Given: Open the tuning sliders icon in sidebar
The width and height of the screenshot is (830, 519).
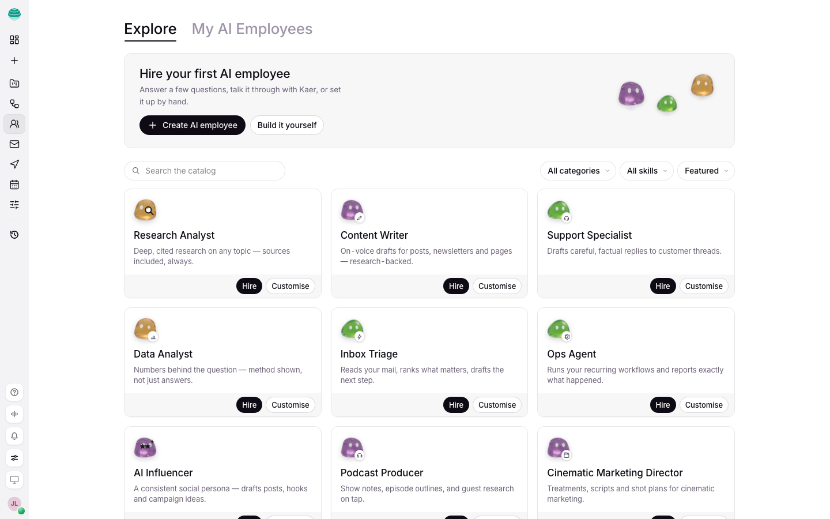Looking at the screenshot, I should 14,205.
